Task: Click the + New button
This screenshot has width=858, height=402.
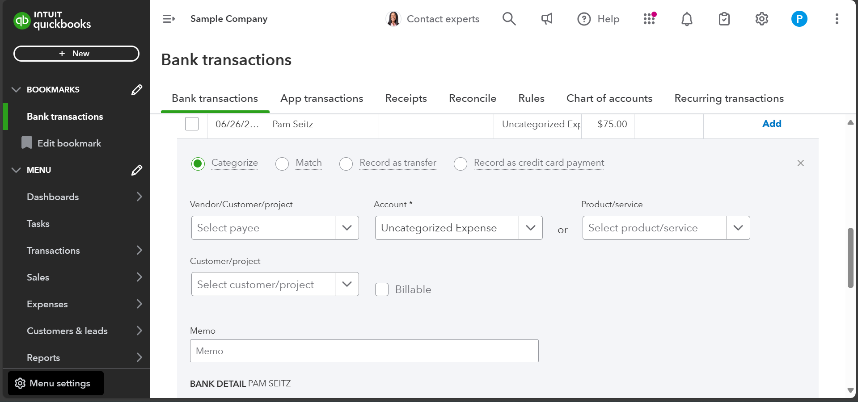Action: point(76,54)
